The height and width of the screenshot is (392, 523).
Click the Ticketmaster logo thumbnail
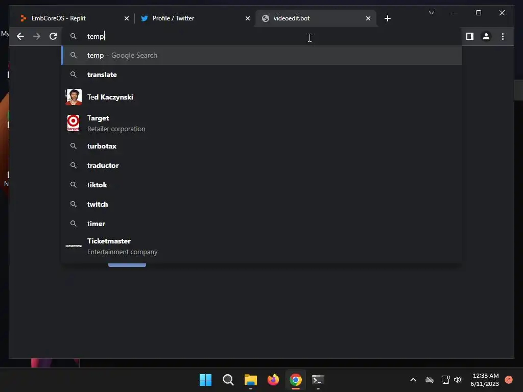click(74, 246)
